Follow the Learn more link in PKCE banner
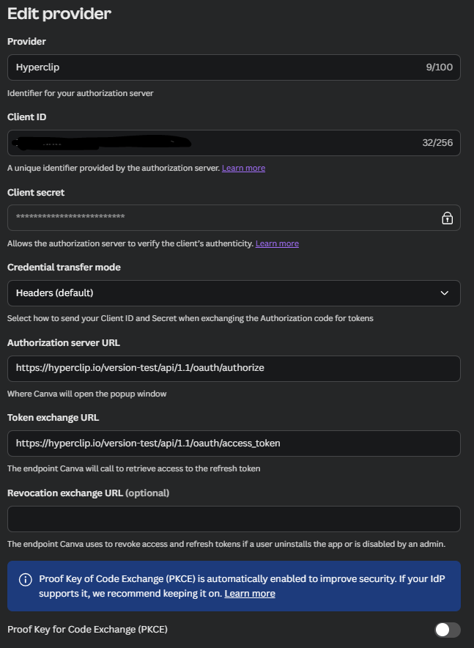Image resolution: width=474 pixels, height=648 pixels. pos(250,594)
